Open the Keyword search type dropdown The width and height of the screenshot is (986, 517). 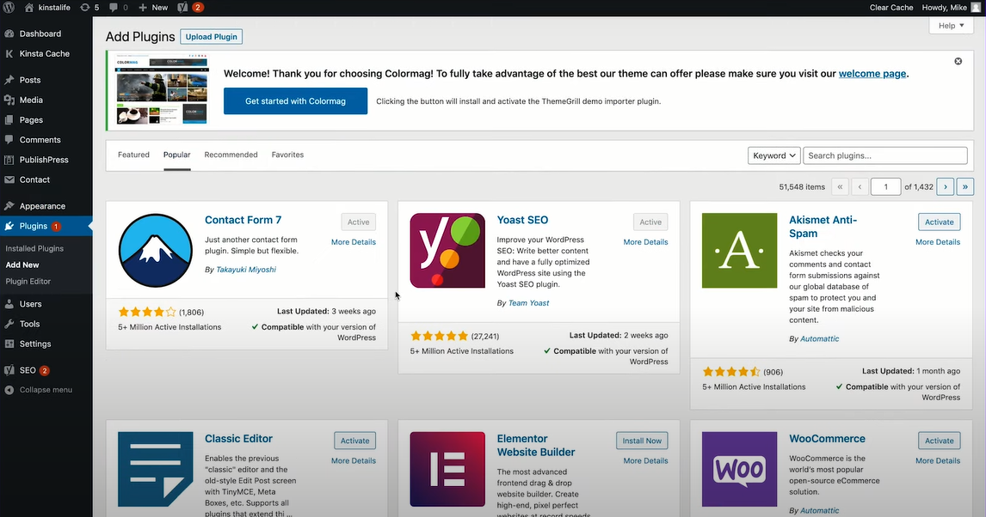pos(773,155)
